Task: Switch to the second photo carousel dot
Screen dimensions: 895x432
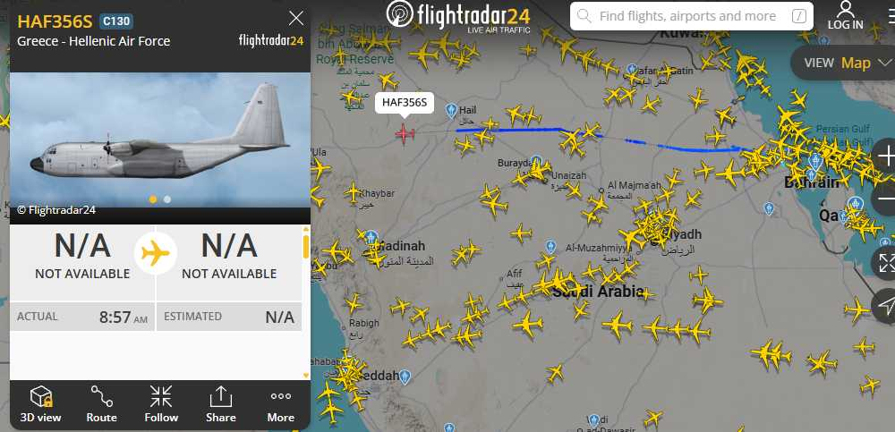Action: click(x=167, y=199)
